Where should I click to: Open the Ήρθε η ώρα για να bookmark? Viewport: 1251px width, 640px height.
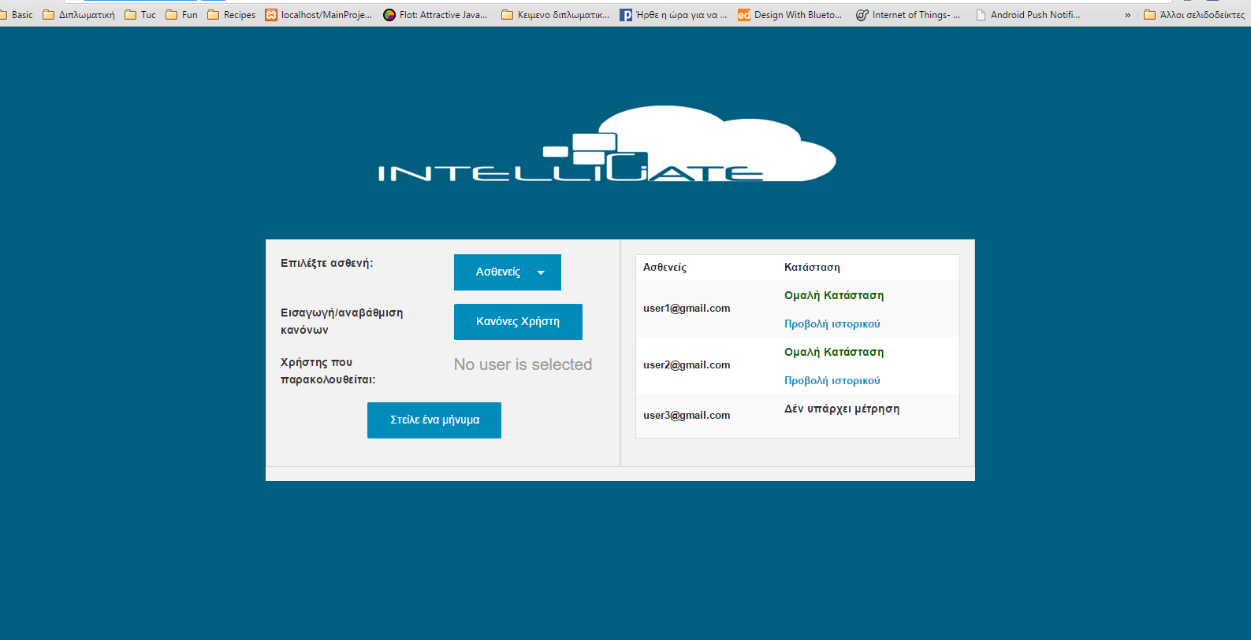tap(674, 15)
